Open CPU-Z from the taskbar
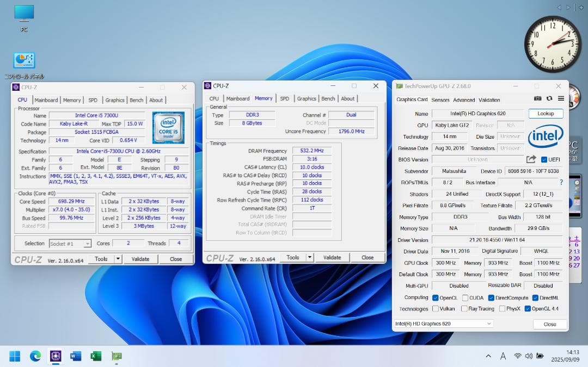588x367 pixels. pyautogui.click(x=56, y=356)
